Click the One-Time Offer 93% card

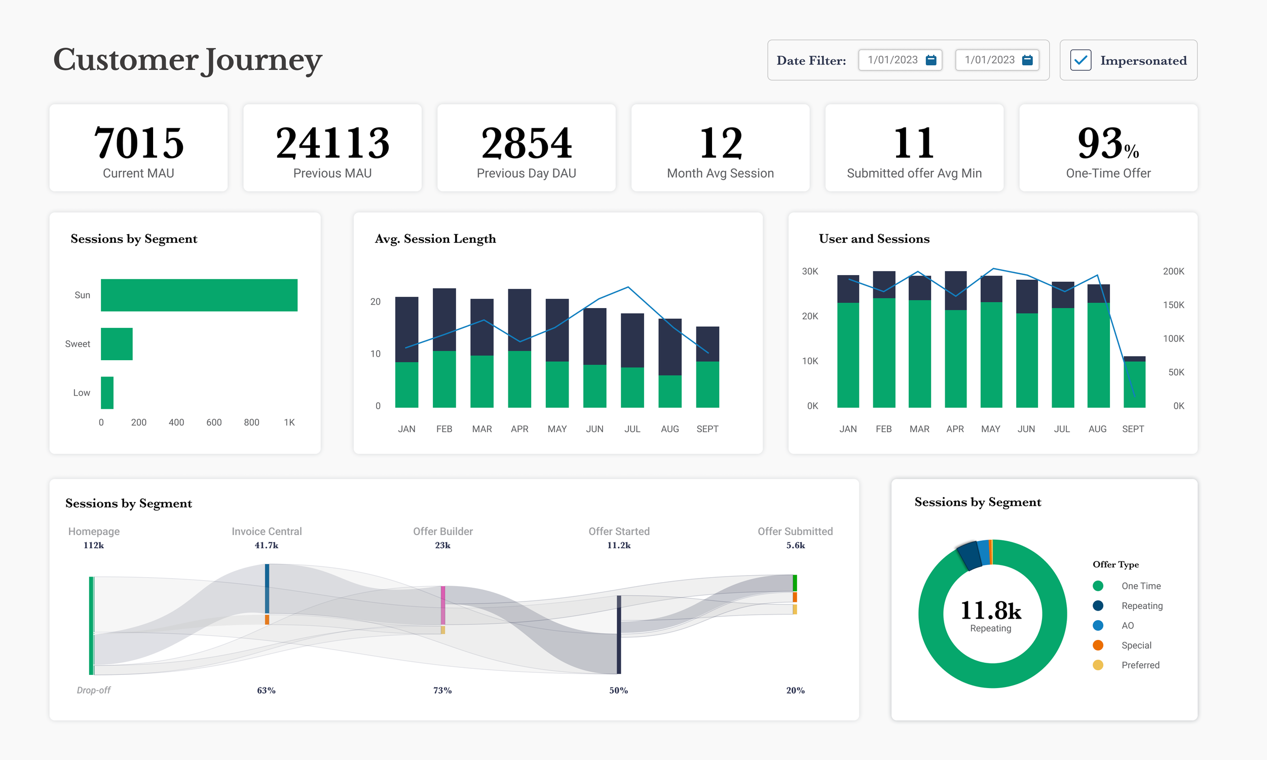click(1108, 148)
